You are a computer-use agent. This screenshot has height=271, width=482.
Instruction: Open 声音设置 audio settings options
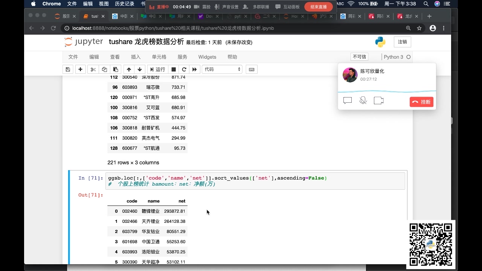click(229, 6)
